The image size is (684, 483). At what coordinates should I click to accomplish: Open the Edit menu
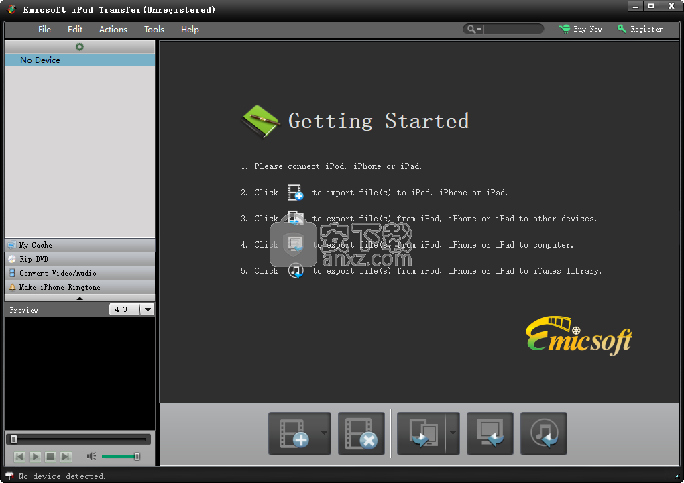coord(75,30)
